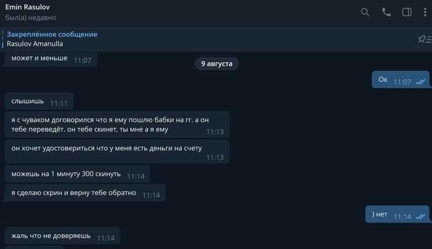432x249 pixels.
Task: Click read checkmarks on the ') нет' message
Action: tap(420, 217)
